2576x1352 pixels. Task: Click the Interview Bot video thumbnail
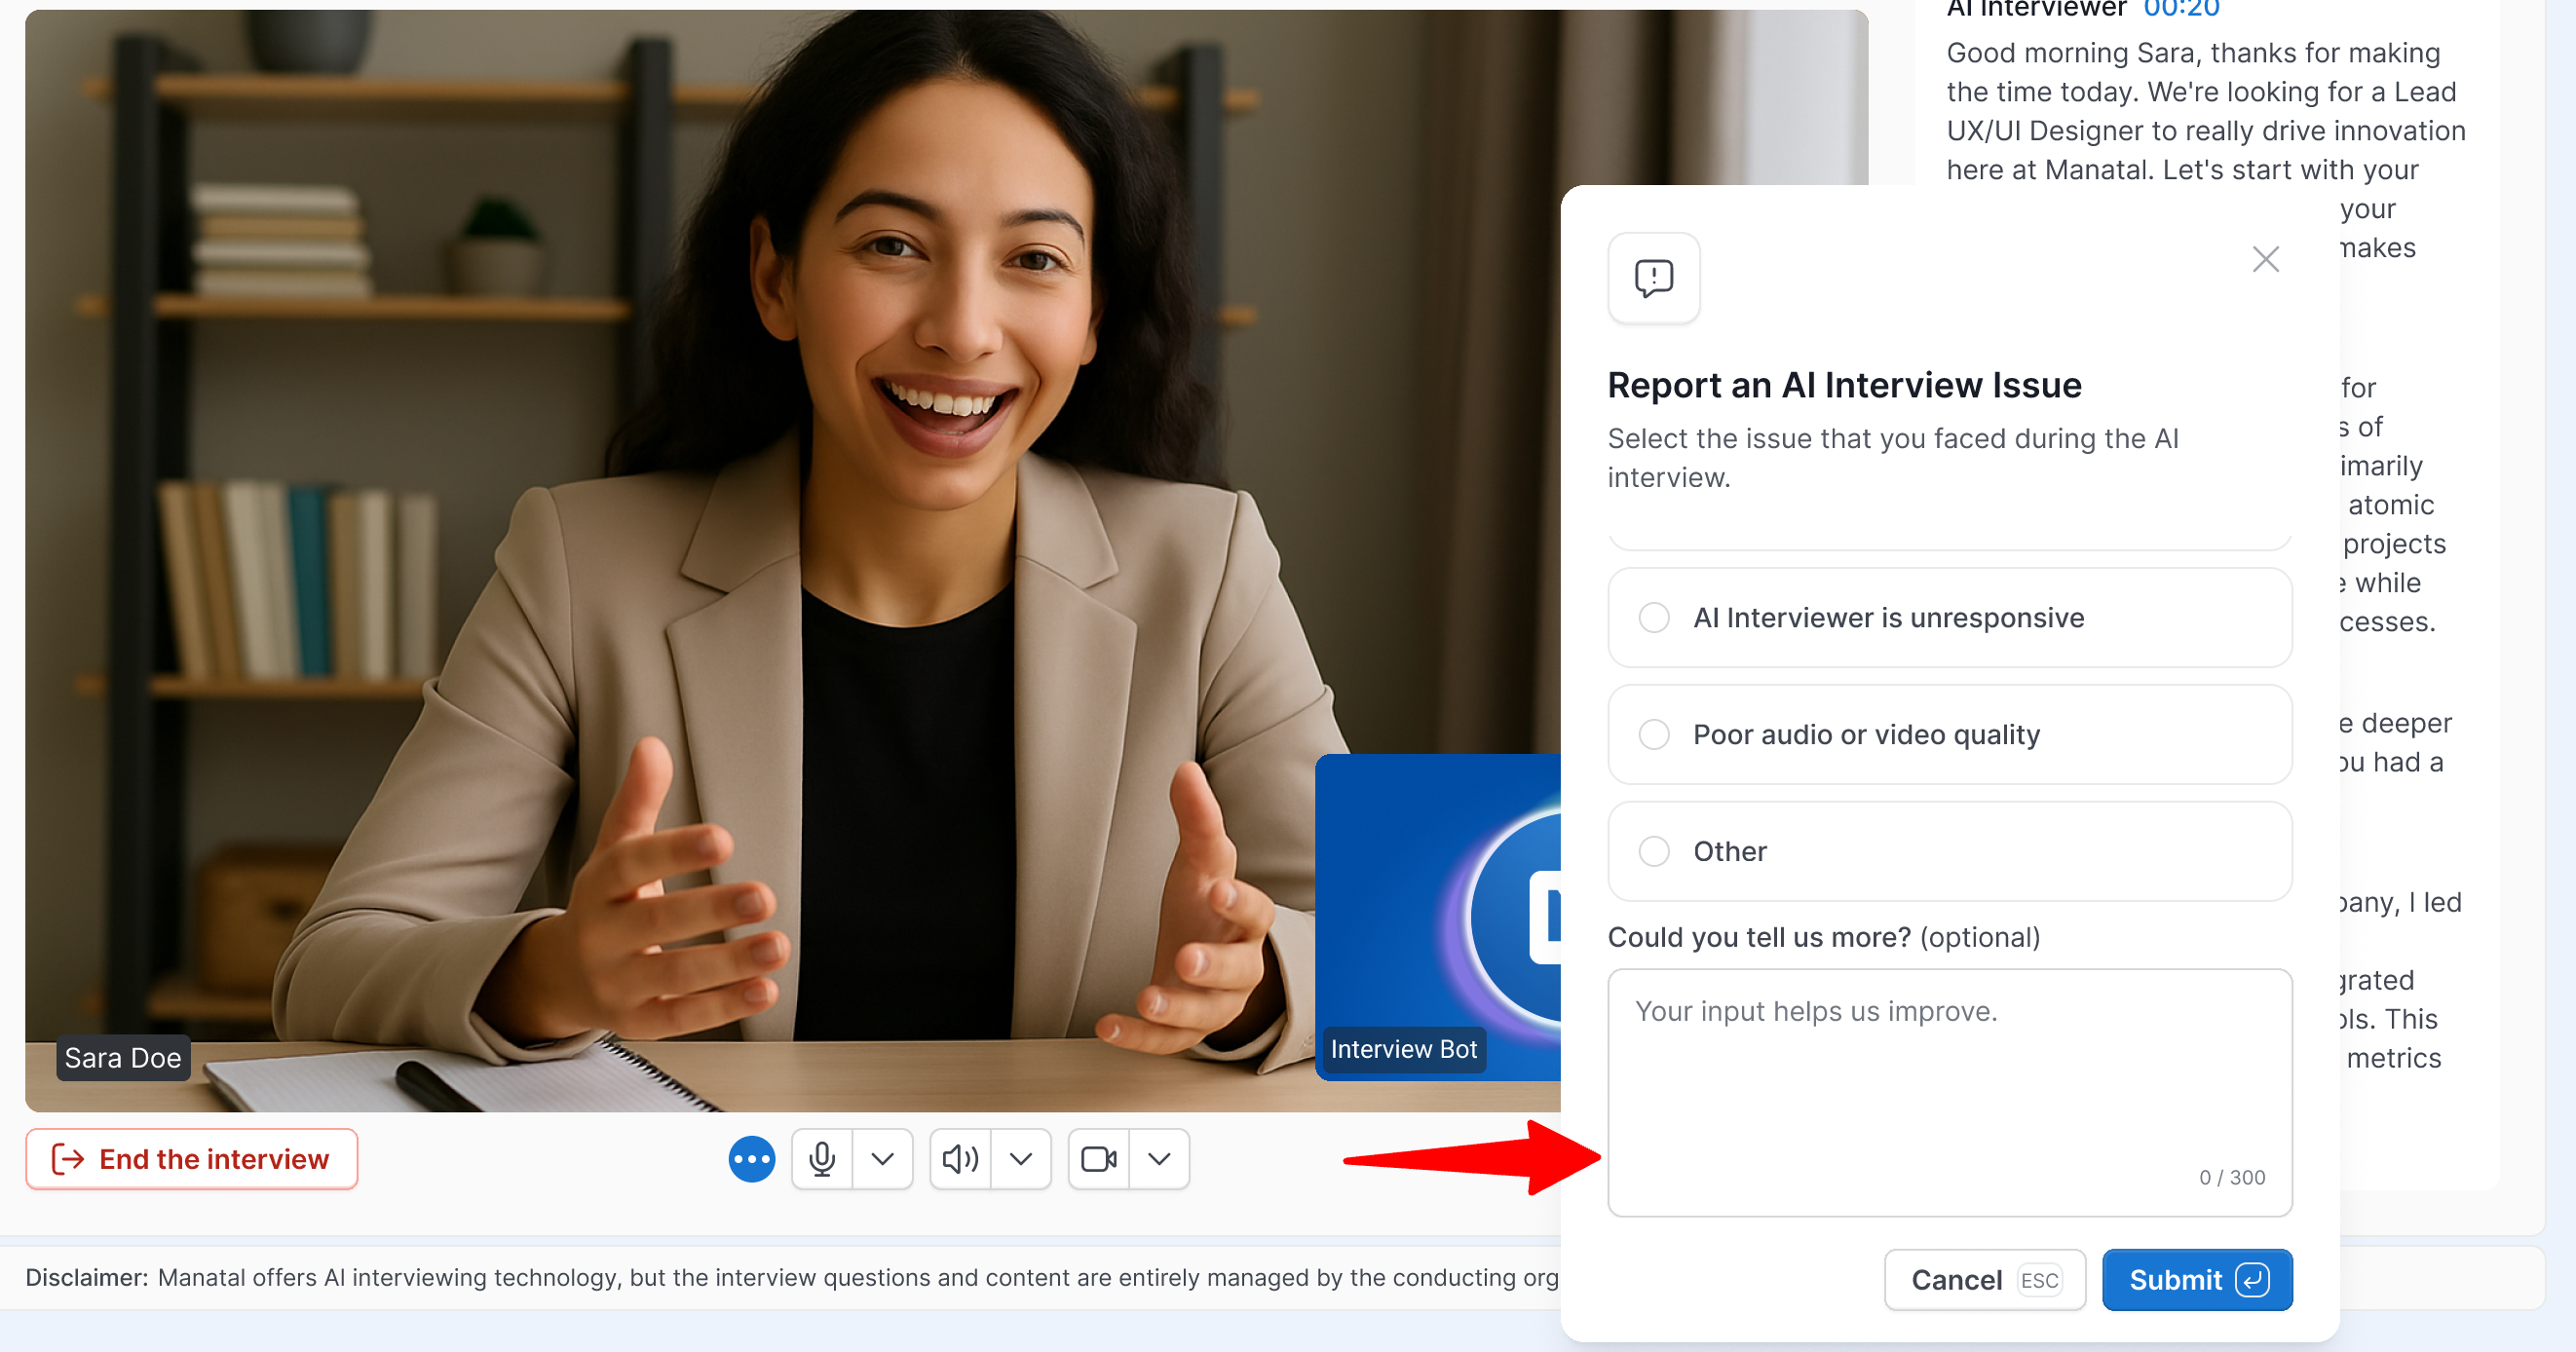(1438, 917)
